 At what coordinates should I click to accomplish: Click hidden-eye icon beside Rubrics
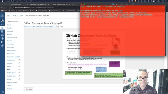point(19,63)
